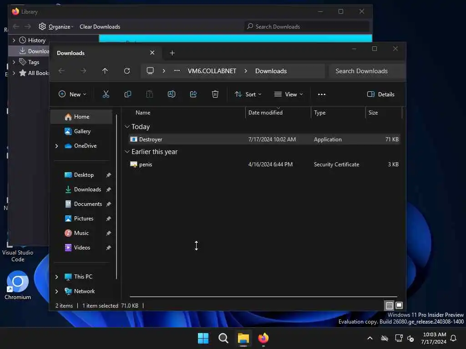Show hidden system tray icons
The height and width of the screenshot is (349, 466).
pos(370,338)
